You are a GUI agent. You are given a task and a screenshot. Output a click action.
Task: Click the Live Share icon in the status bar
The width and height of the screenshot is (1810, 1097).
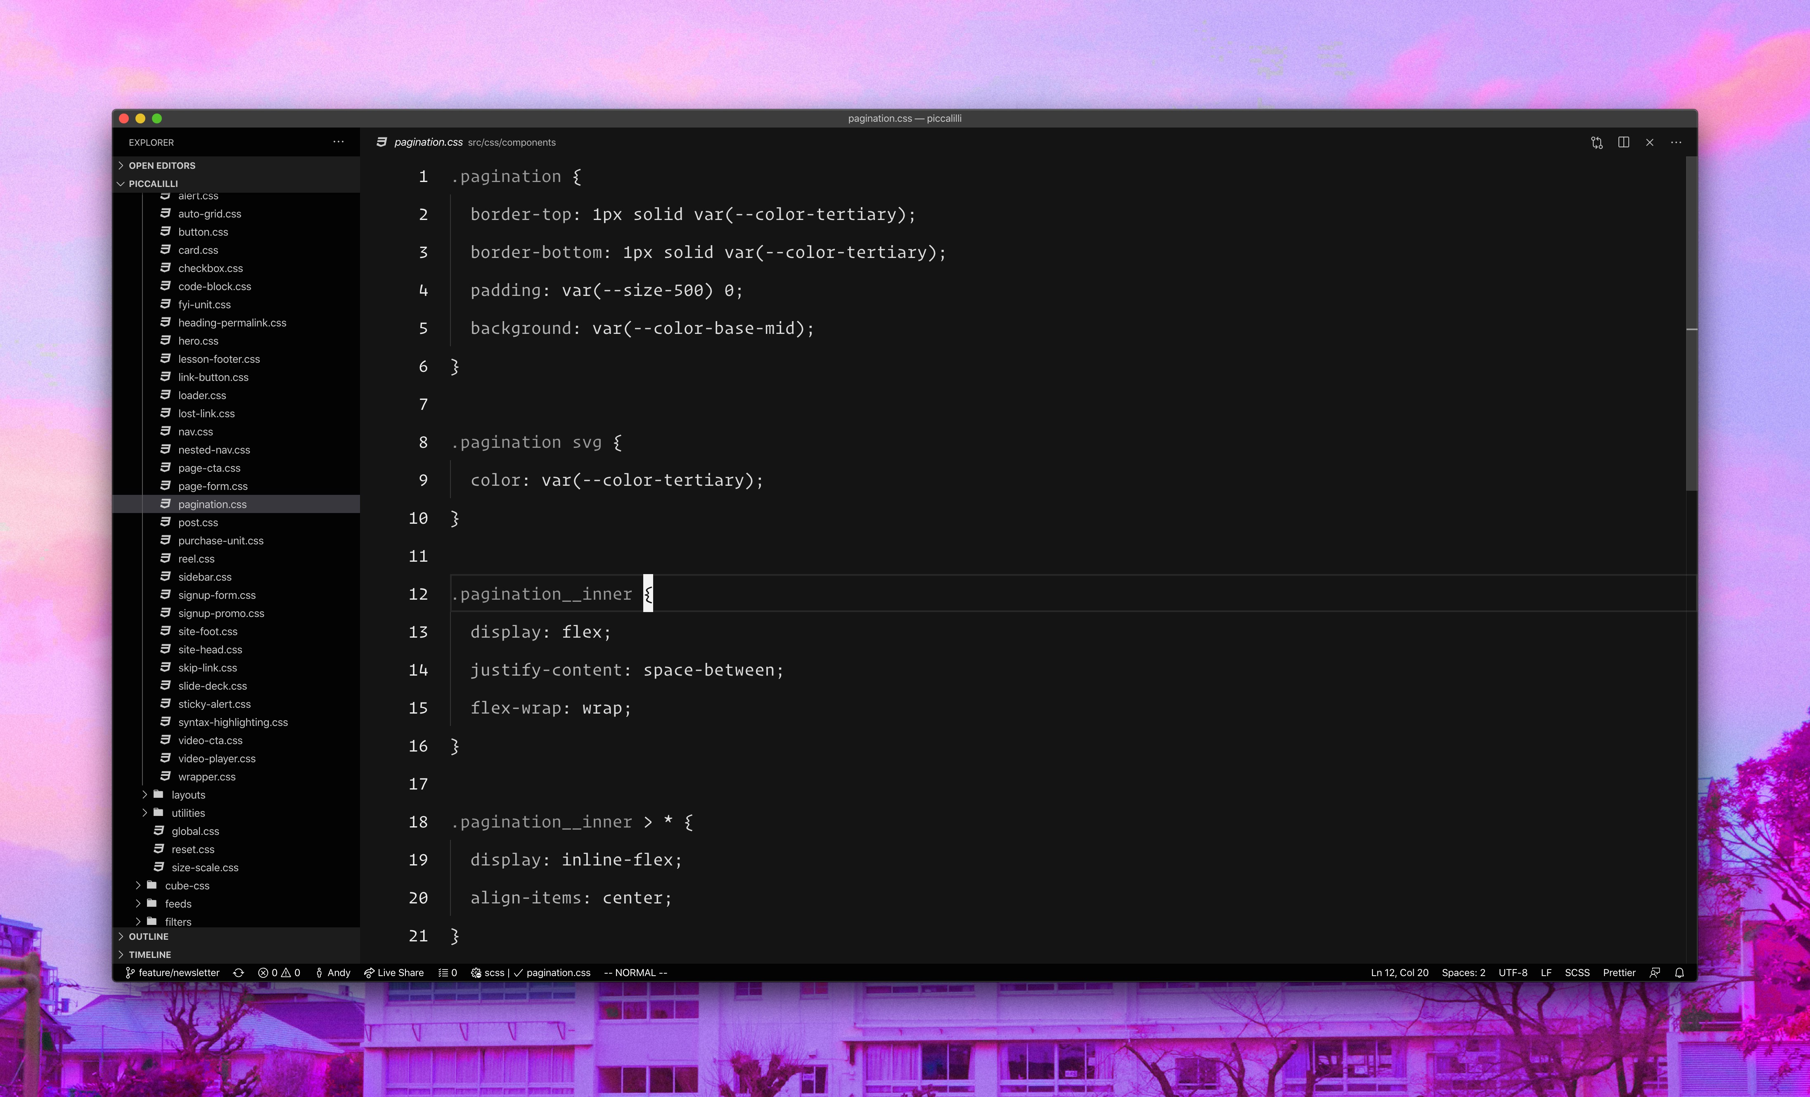[x=394, y=972]
